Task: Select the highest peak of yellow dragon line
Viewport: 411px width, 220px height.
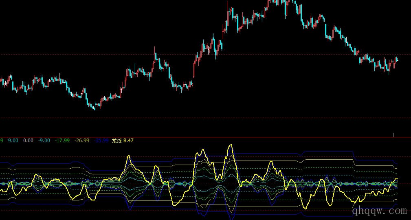Action: click(231, 145)
